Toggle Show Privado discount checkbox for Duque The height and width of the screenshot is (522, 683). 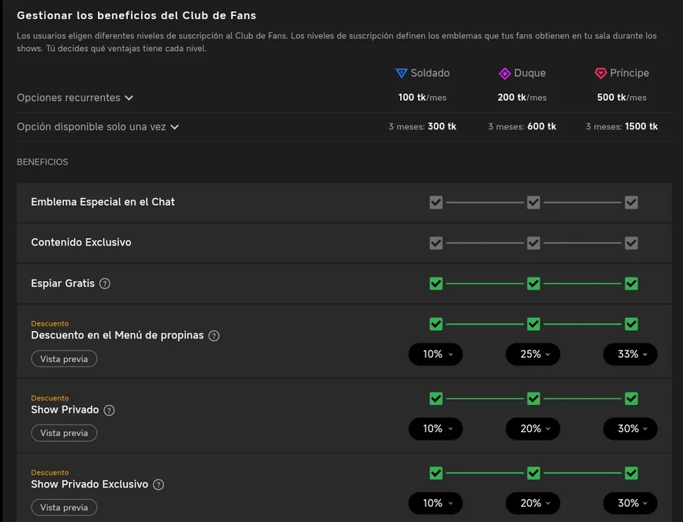point(533,398)
